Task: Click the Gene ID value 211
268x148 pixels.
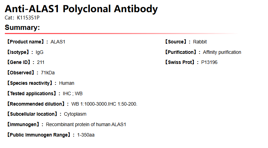Action: tap(41, 63)
